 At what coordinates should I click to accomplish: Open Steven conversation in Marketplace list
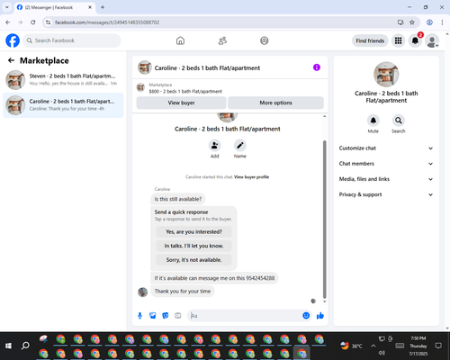63,80
